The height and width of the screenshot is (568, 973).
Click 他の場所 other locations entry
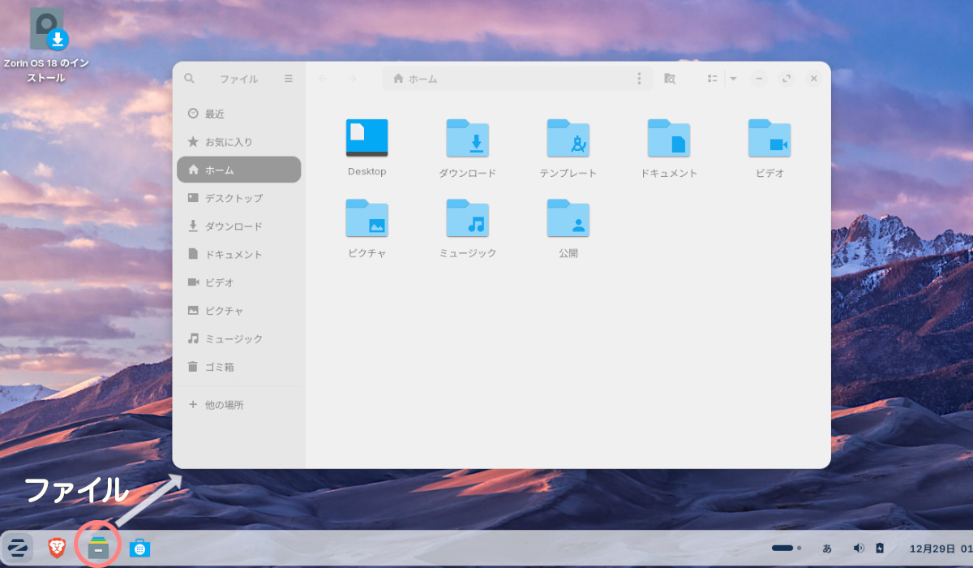tap(223, 404)
